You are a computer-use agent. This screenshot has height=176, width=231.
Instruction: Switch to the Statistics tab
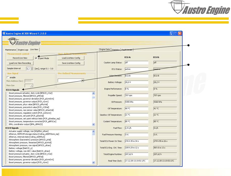point(116,50)
